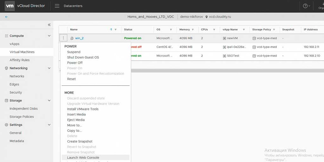Click the VM icon beside win_2
The image size is (324, 162).
coord(72,38)
